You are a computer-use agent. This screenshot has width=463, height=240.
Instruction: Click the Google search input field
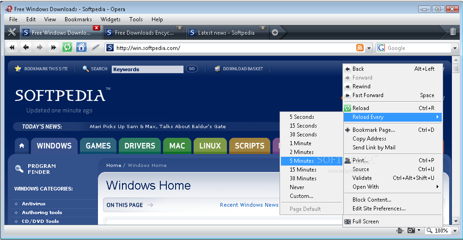[418, 48]
